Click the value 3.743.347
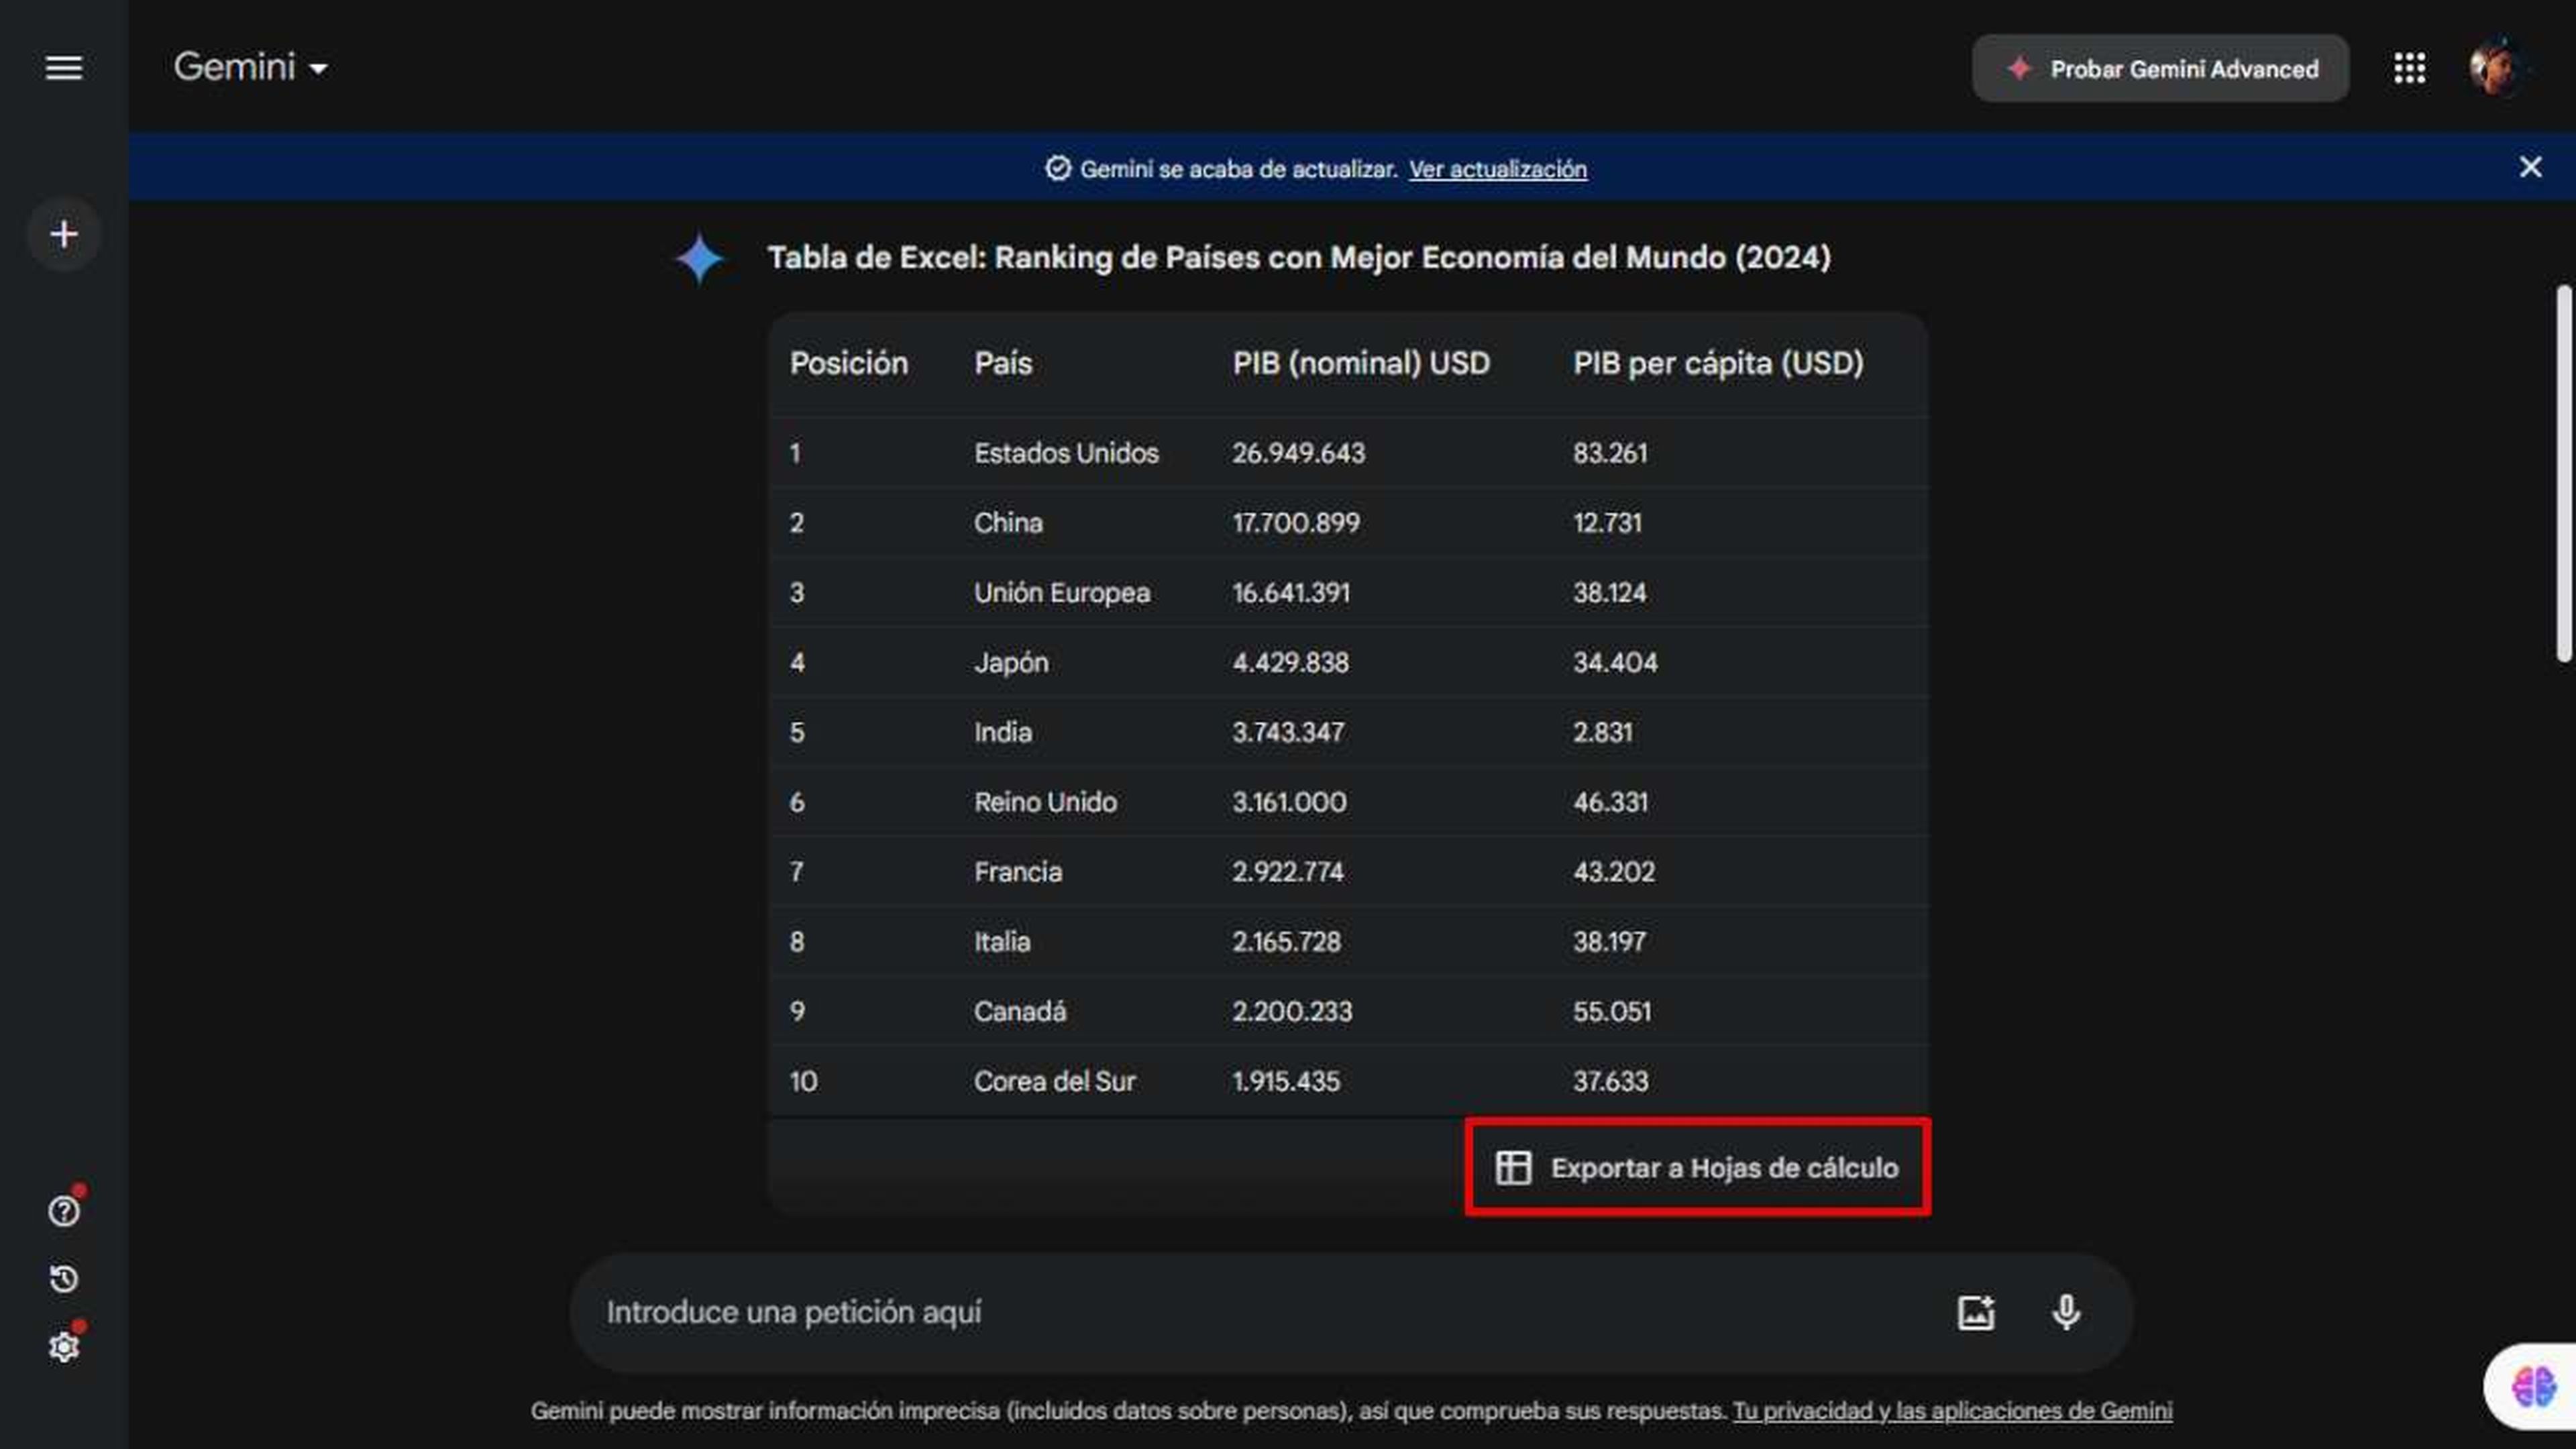 (1288, 732)
